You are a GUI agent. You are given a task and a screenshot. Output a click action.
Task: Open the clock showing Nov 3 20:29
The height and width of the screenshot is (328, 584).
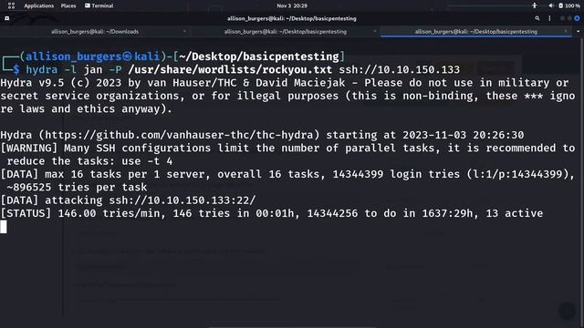click(292, 5)
